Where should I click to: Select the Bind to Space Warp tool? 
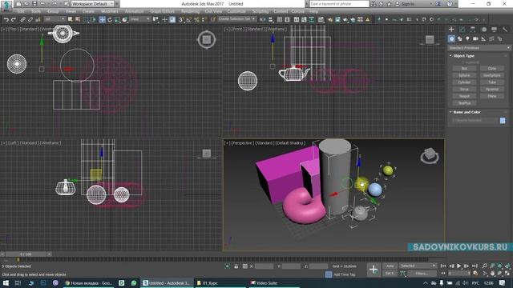pos(38,19)
